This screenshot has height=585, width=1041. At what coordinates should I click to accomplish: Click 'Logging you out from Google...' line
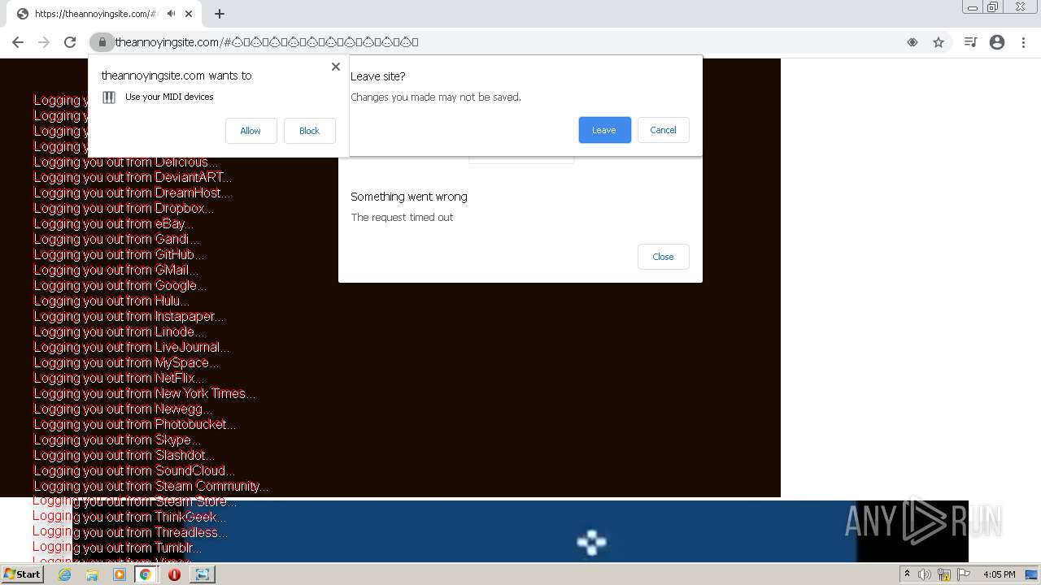point(120,285)
